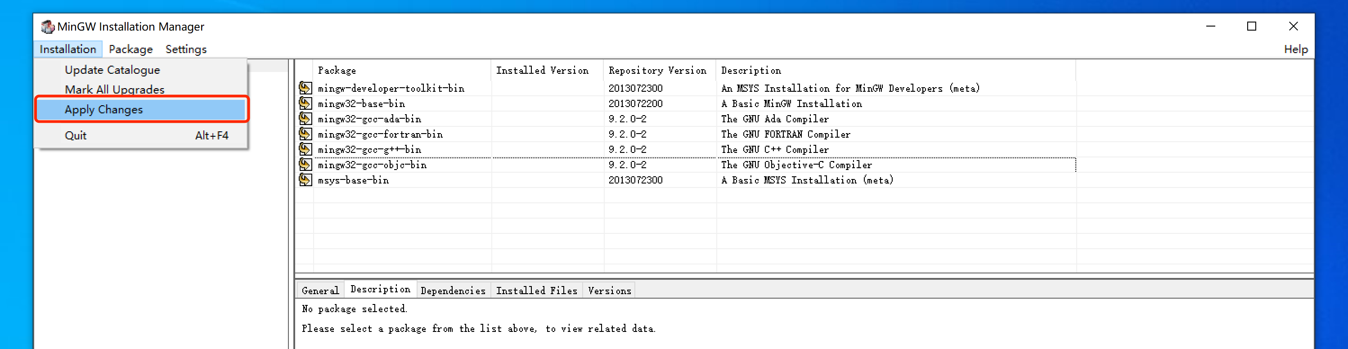Toggle mark icon for msys-base-bin
1348x349 pixels.
point(305,179)
